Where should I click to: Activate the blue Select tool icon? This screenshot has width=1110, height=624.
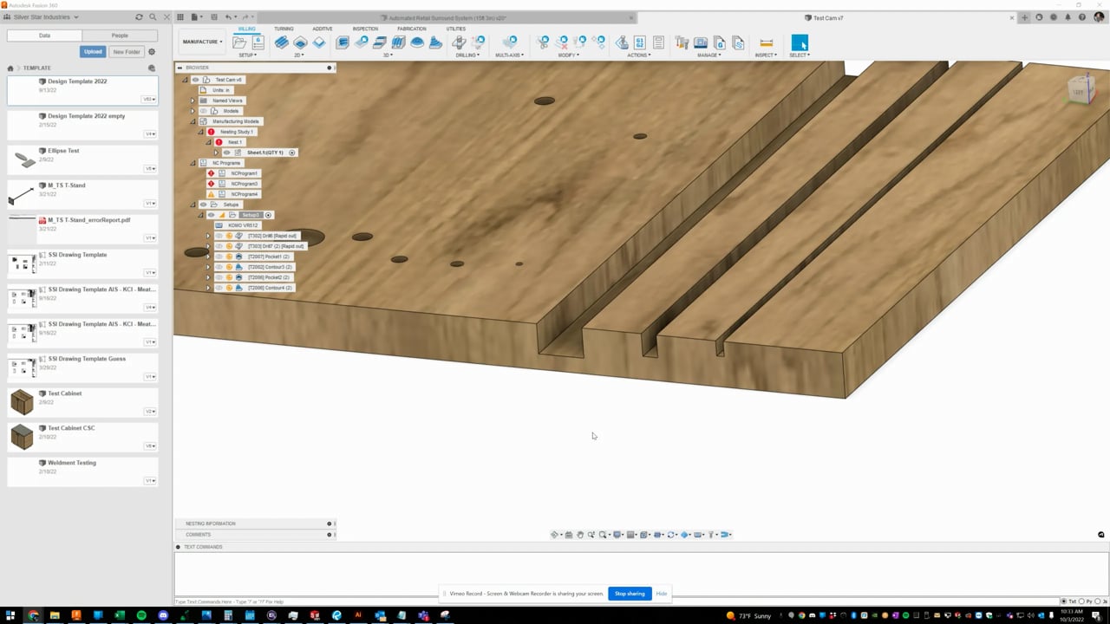pyautogui.click(x=800, y=42)
